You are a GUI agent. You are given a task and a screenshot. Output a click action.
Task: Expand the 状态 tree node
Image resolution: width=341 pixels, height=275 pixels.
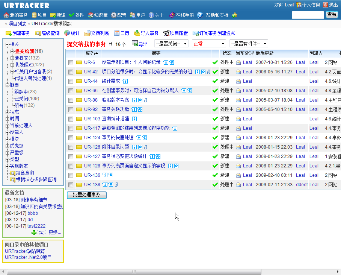click(x=8, y=112)
